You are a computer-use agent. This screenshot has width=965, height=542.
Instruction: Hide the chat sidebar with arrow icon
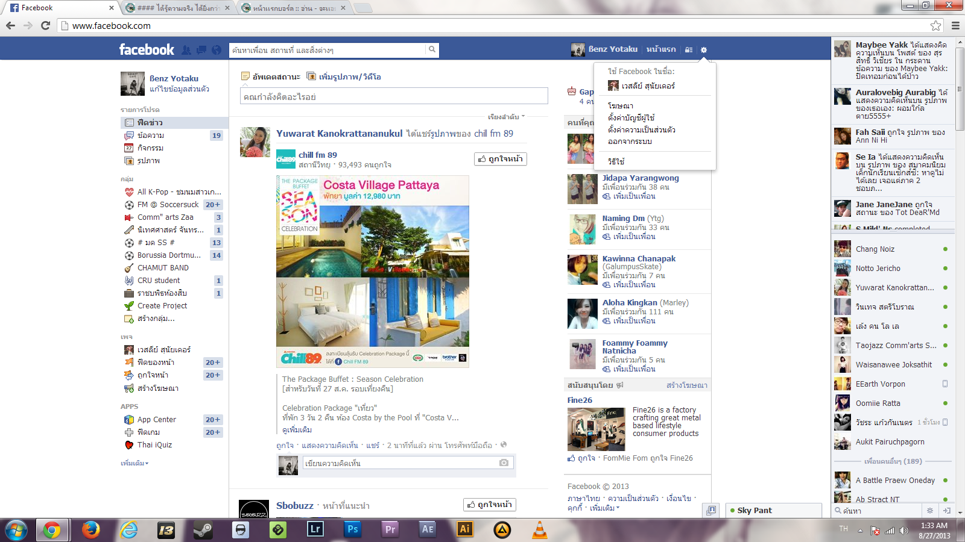point(946,511)
